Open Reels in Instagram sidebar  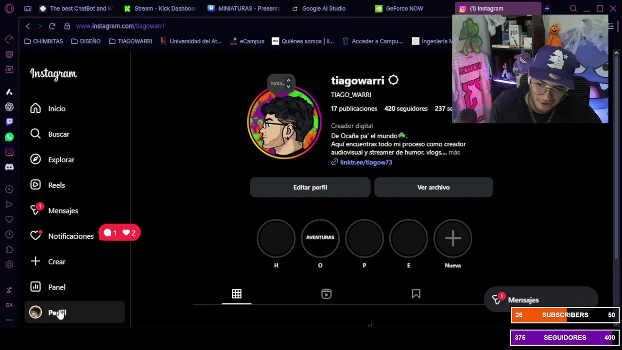[47, 185]
